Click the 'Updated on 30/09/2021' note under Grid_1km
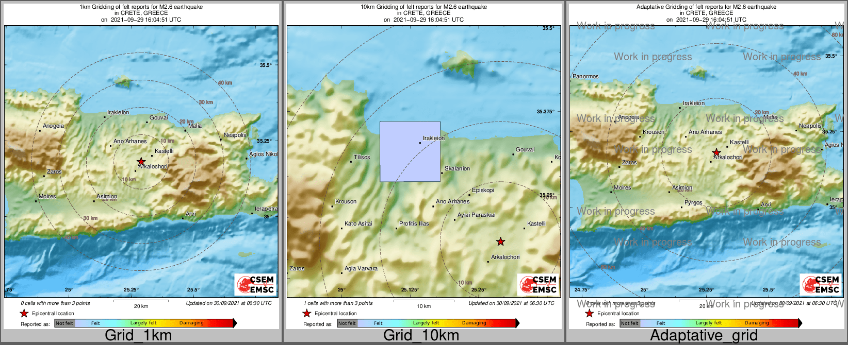Viewport: 848px width, 345px height. (229, 303)
